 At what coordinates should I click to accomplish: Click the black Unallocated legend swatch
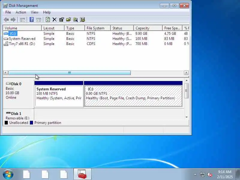tap(6, 123)
